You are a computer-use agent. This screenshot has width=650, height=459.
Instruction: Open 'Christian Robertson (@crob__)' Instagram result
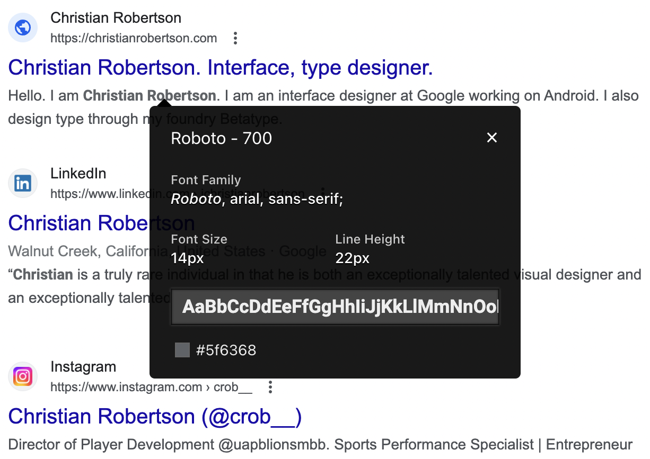click(x=155, y=417)
